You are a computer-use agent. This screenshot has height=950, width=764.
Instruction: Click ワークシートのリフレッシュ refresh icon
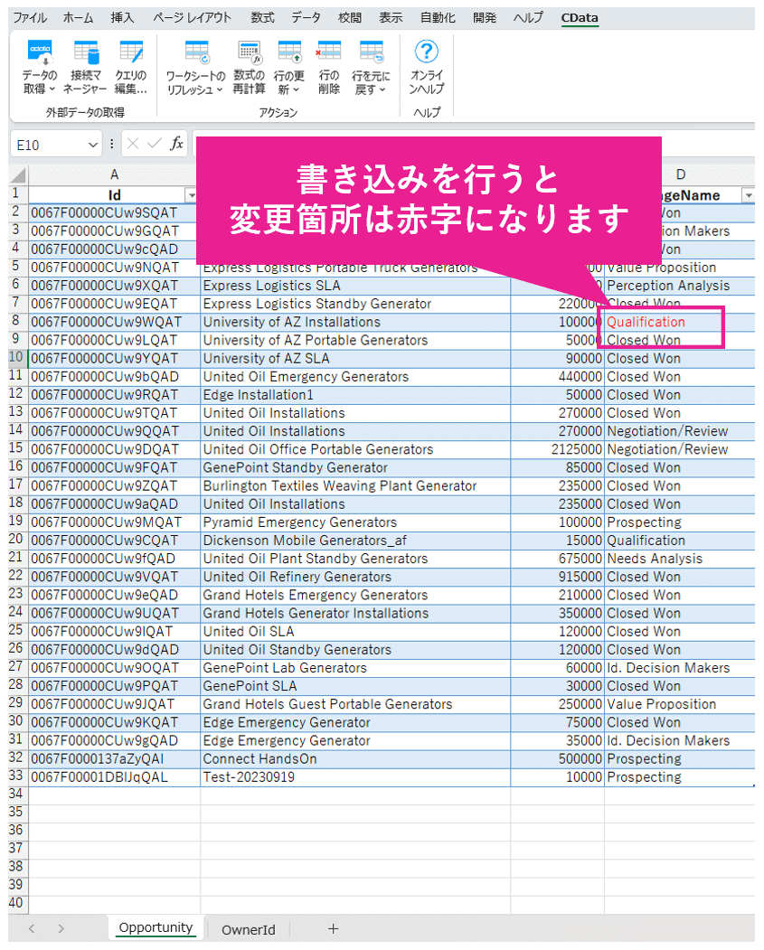[196, 52]
